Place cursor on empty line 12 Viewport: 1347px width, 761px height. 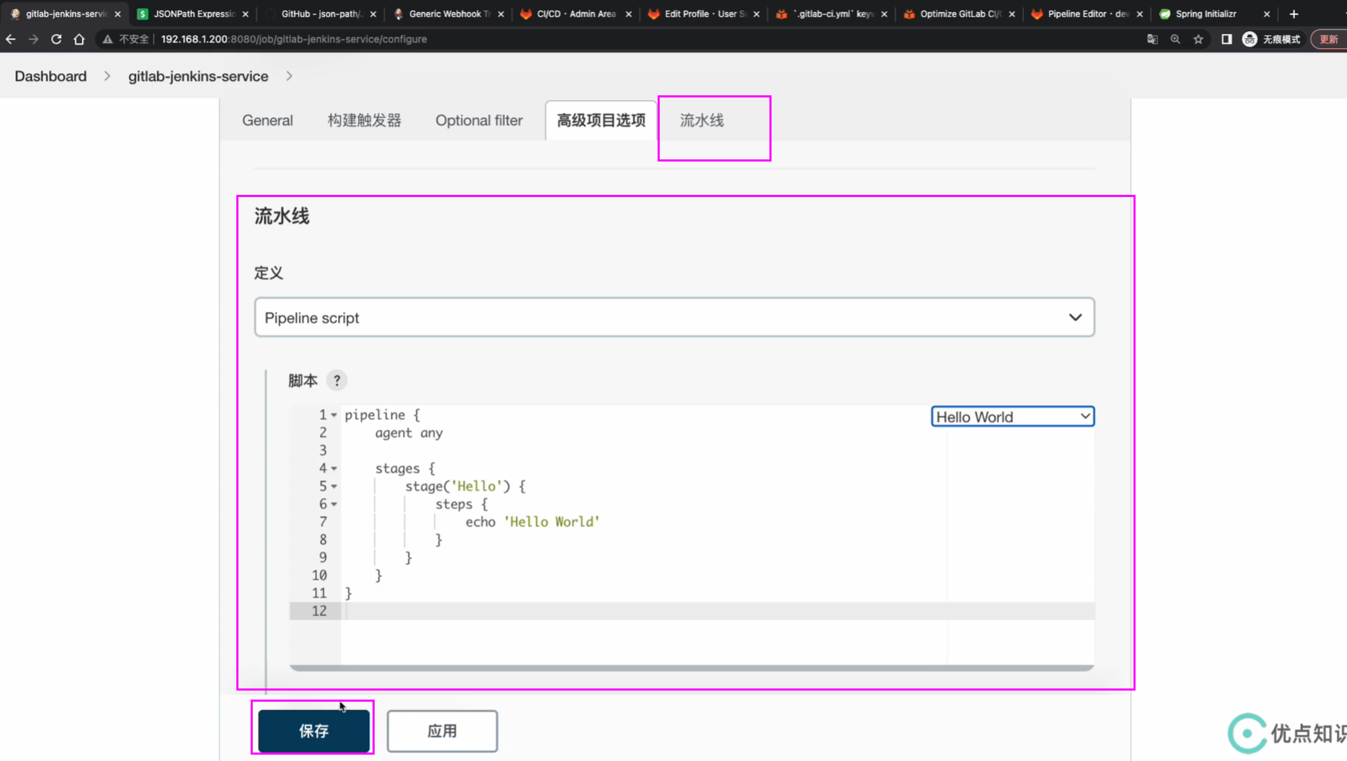717,611
